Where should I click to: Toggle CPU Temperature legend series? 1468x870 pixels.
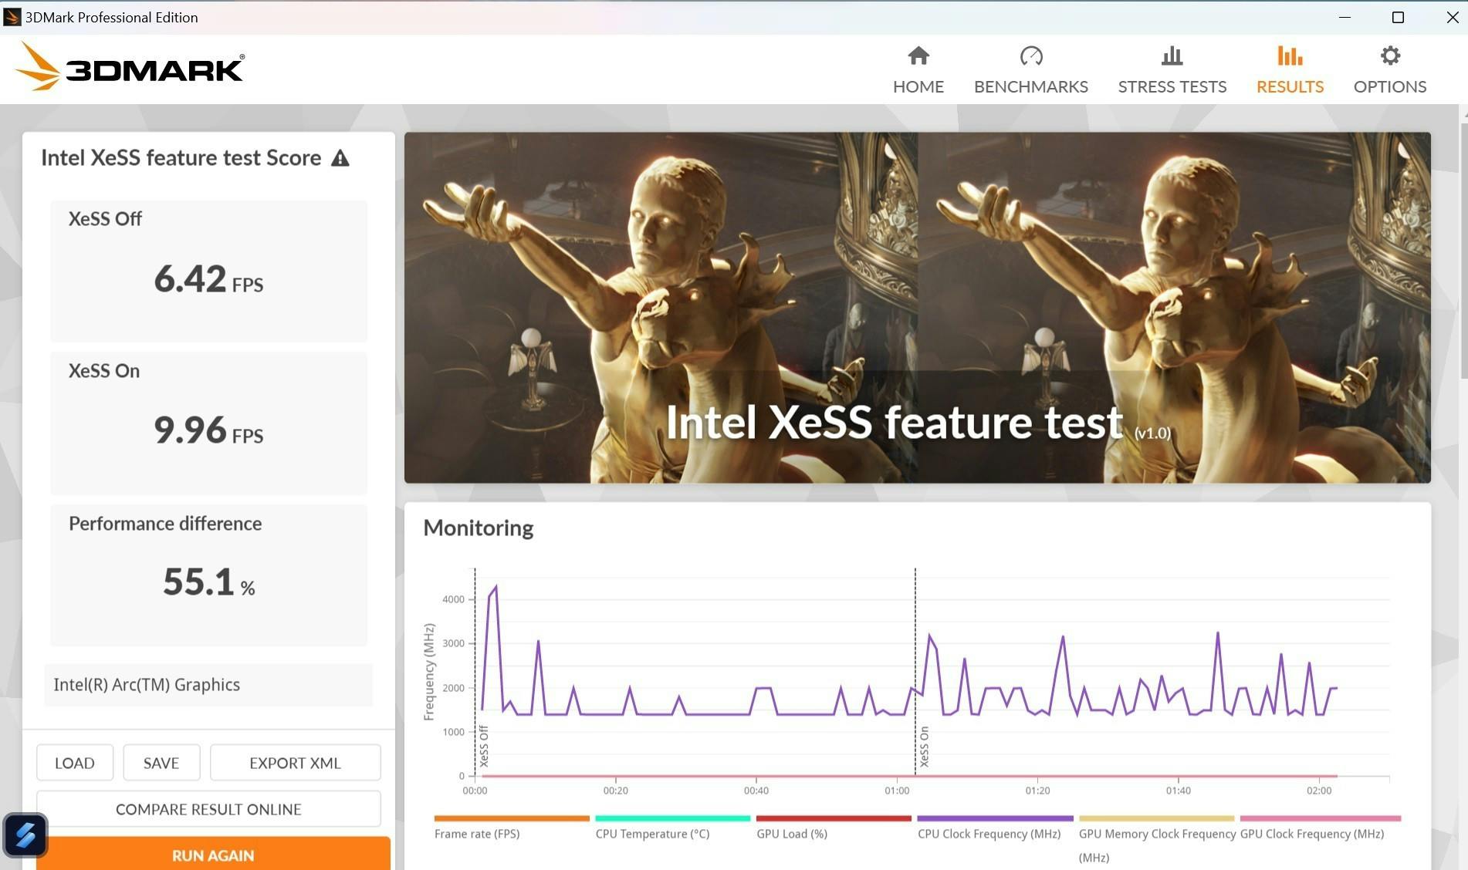(651, 834)
